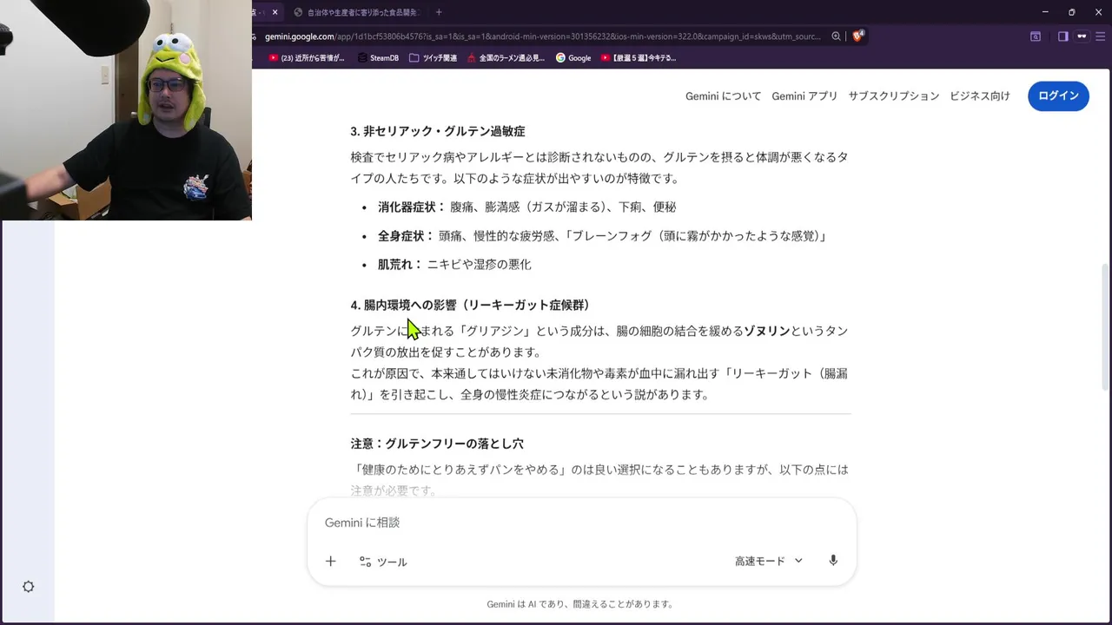1112x625 pixels.
Task: Click the bold word ゾヌリン
Action: (x=767, y=331)
